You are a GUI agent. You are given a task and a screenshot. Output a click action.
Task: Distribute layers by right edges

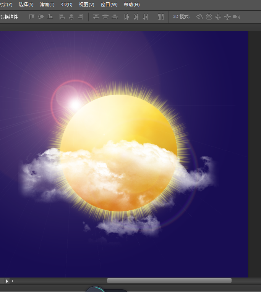tap(145, 17)
